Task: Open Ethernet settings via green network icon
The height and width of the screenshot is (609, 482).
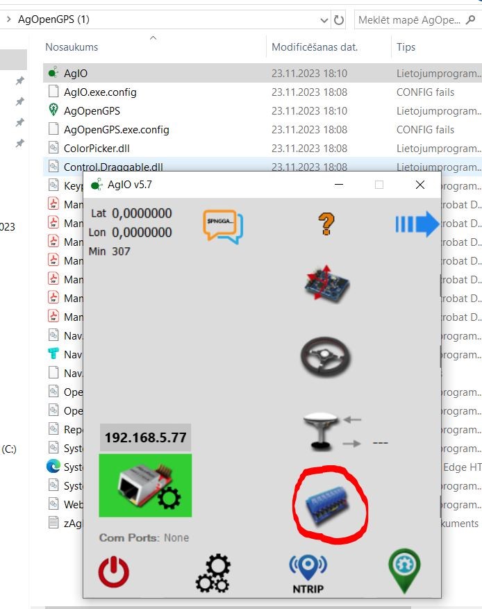Action: click(145, 485)
